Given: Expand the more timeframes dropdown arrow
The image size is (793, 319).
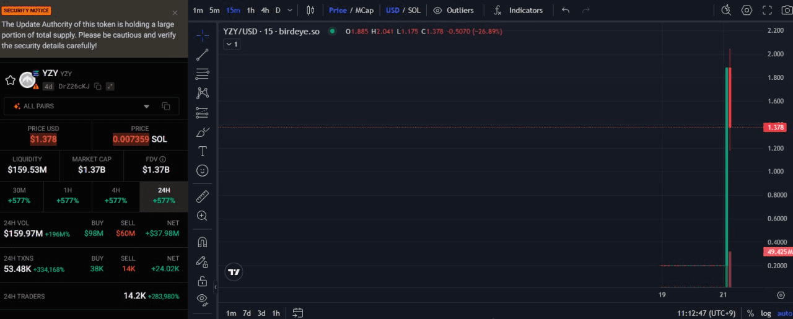Looking at the screenshot, I should pyautogui.click(x=290, y=10).
